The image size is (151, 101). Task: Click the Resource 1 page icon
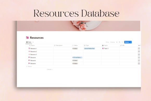(29, 49)
